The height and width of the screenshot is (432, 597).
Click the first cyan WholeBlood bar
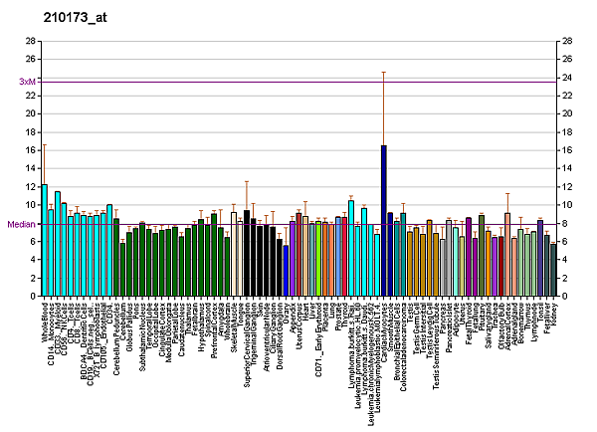click(x=45, y=240)
